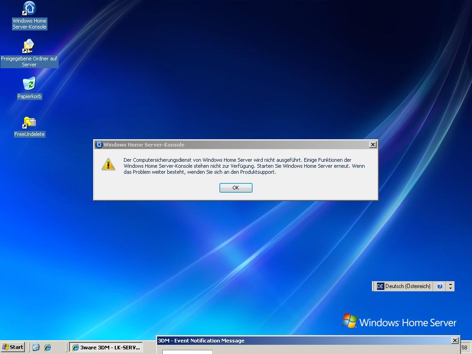Select the Papierkorb recycle bin icon
Viewport: 472px width, 354px height.
click(29, 88)
